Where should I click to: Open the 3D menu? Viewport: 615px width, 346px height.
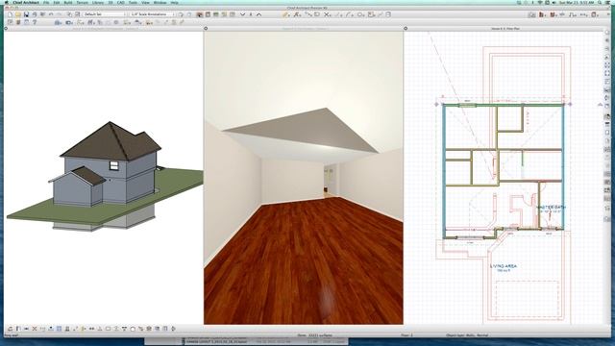point(111,3)
